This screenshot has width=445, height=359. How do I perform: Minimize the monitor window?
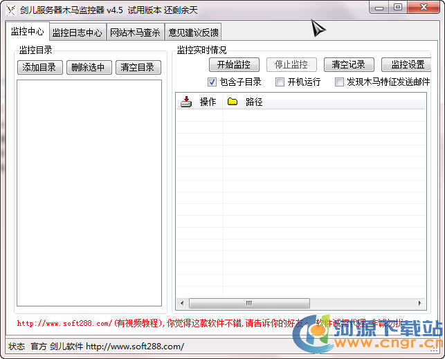tap(379, 8)
